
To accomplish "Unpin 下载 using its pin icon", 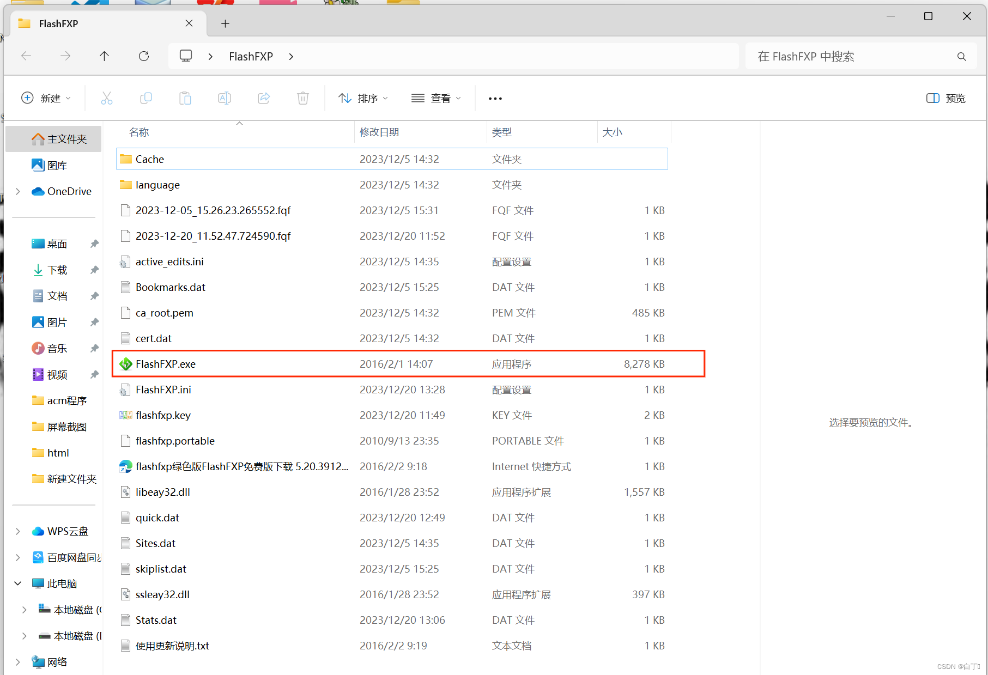I will coord(94,270).
